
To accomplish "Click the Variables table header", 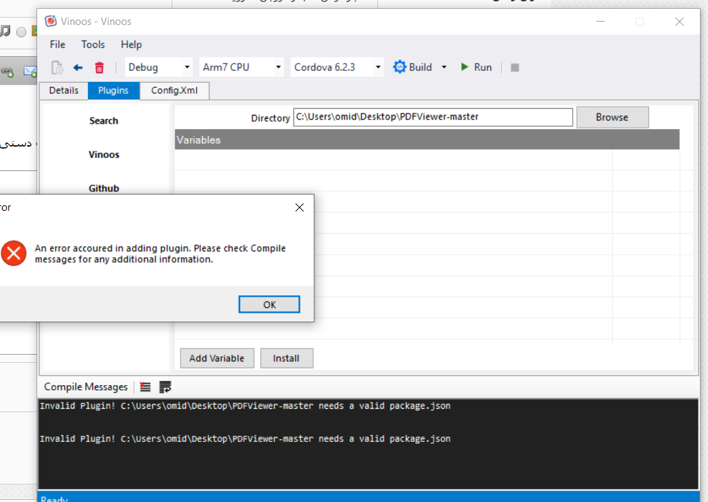I will 427,140.
